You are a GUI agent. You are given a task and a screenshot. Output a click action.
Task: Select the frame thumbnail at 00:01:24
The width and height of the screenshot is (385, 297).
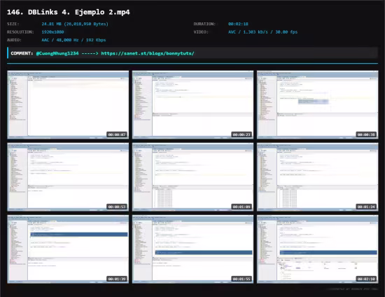(318, 177)
